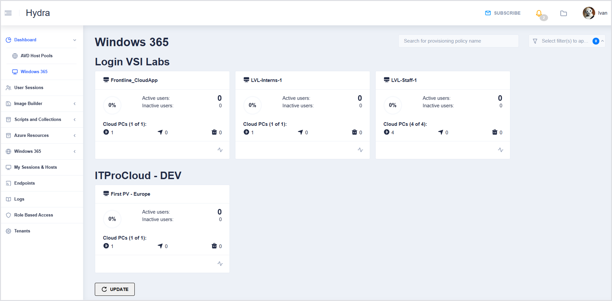Select AVD Host Pools in sidebar
The height and width of the screenshot is (301, 612).
click(36, 56)
